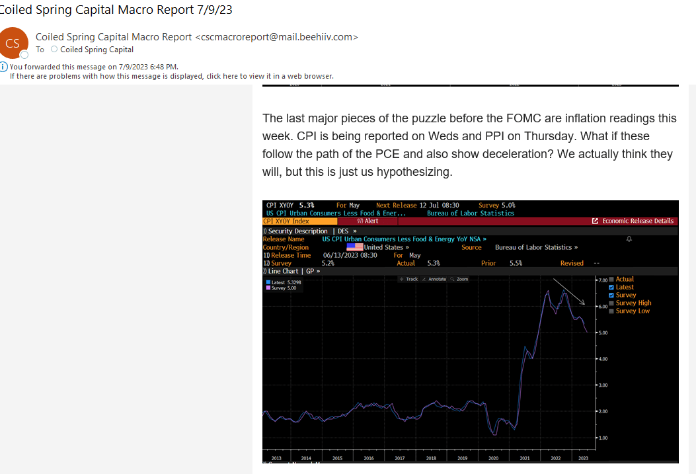Click the Latest 5.3298 legend entry
Viewport: 696px width, 474px height.
[283, 282]
